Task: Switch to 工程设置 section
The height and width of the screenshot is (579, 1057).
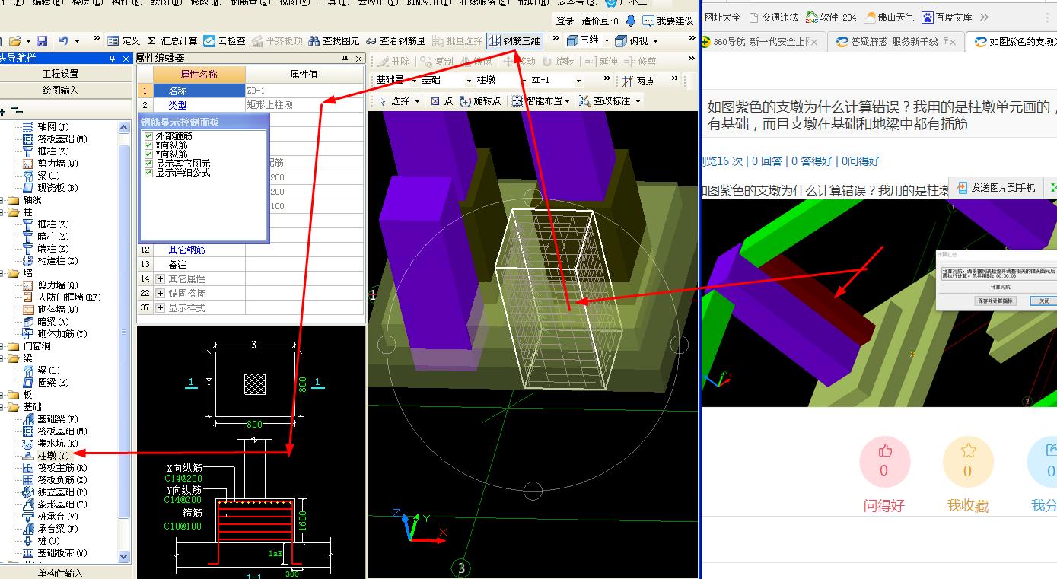Action: 60,74
